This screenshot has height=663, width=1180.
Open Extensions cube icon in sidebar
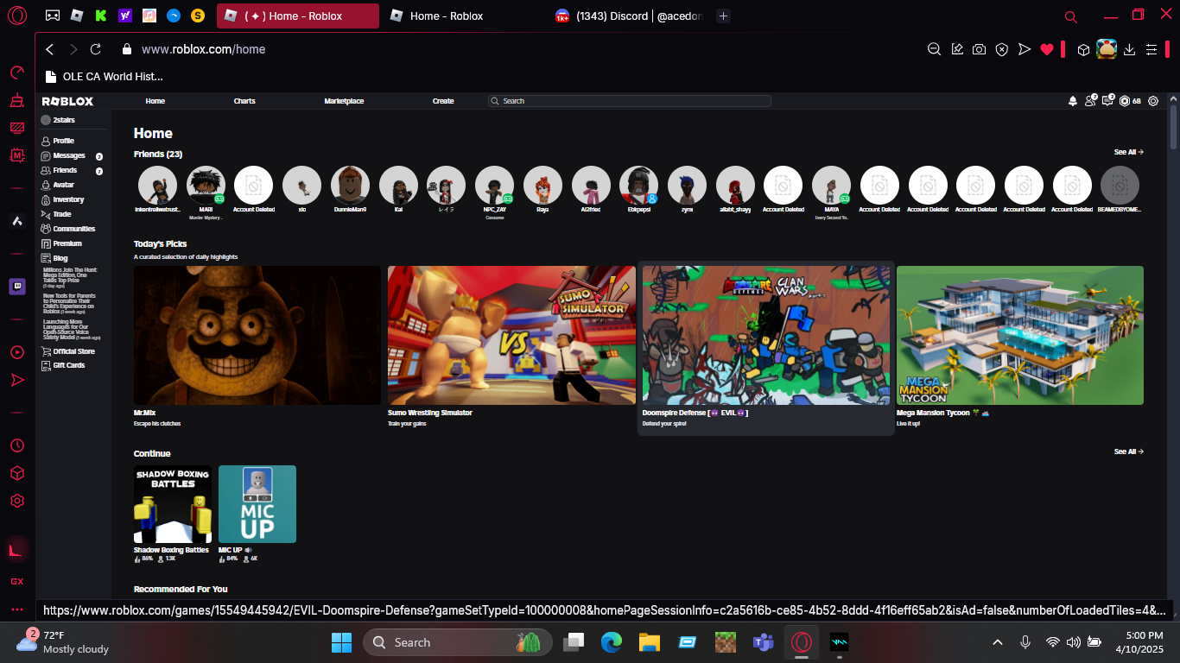(x=17, y=473)
